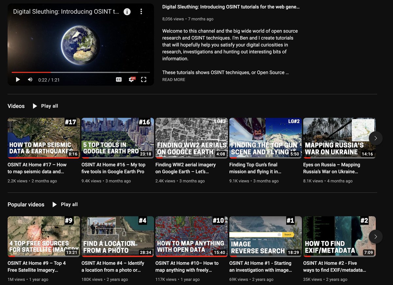
Task: Open the seismic data and earthquakes thumbnail
Action: pos(44,138)
